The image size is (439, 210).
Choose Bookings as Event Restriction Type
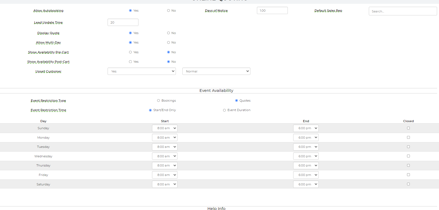[159, 101]
